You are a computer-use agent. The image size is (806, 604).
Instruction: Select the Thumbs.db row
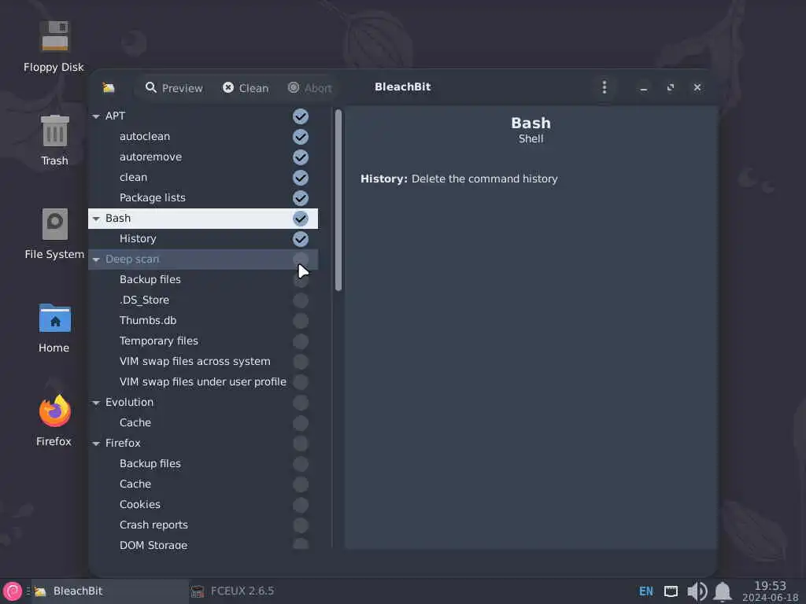click(203, 321)
